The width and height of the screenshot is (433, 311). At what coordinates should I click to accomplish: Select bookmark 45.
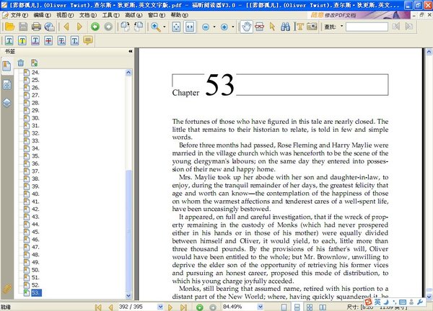tap(35, 232)
